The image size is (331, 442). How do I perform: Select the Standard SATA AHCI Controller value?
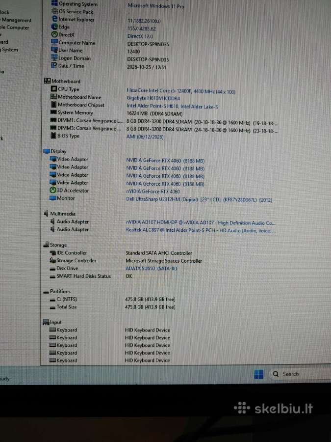159,253
